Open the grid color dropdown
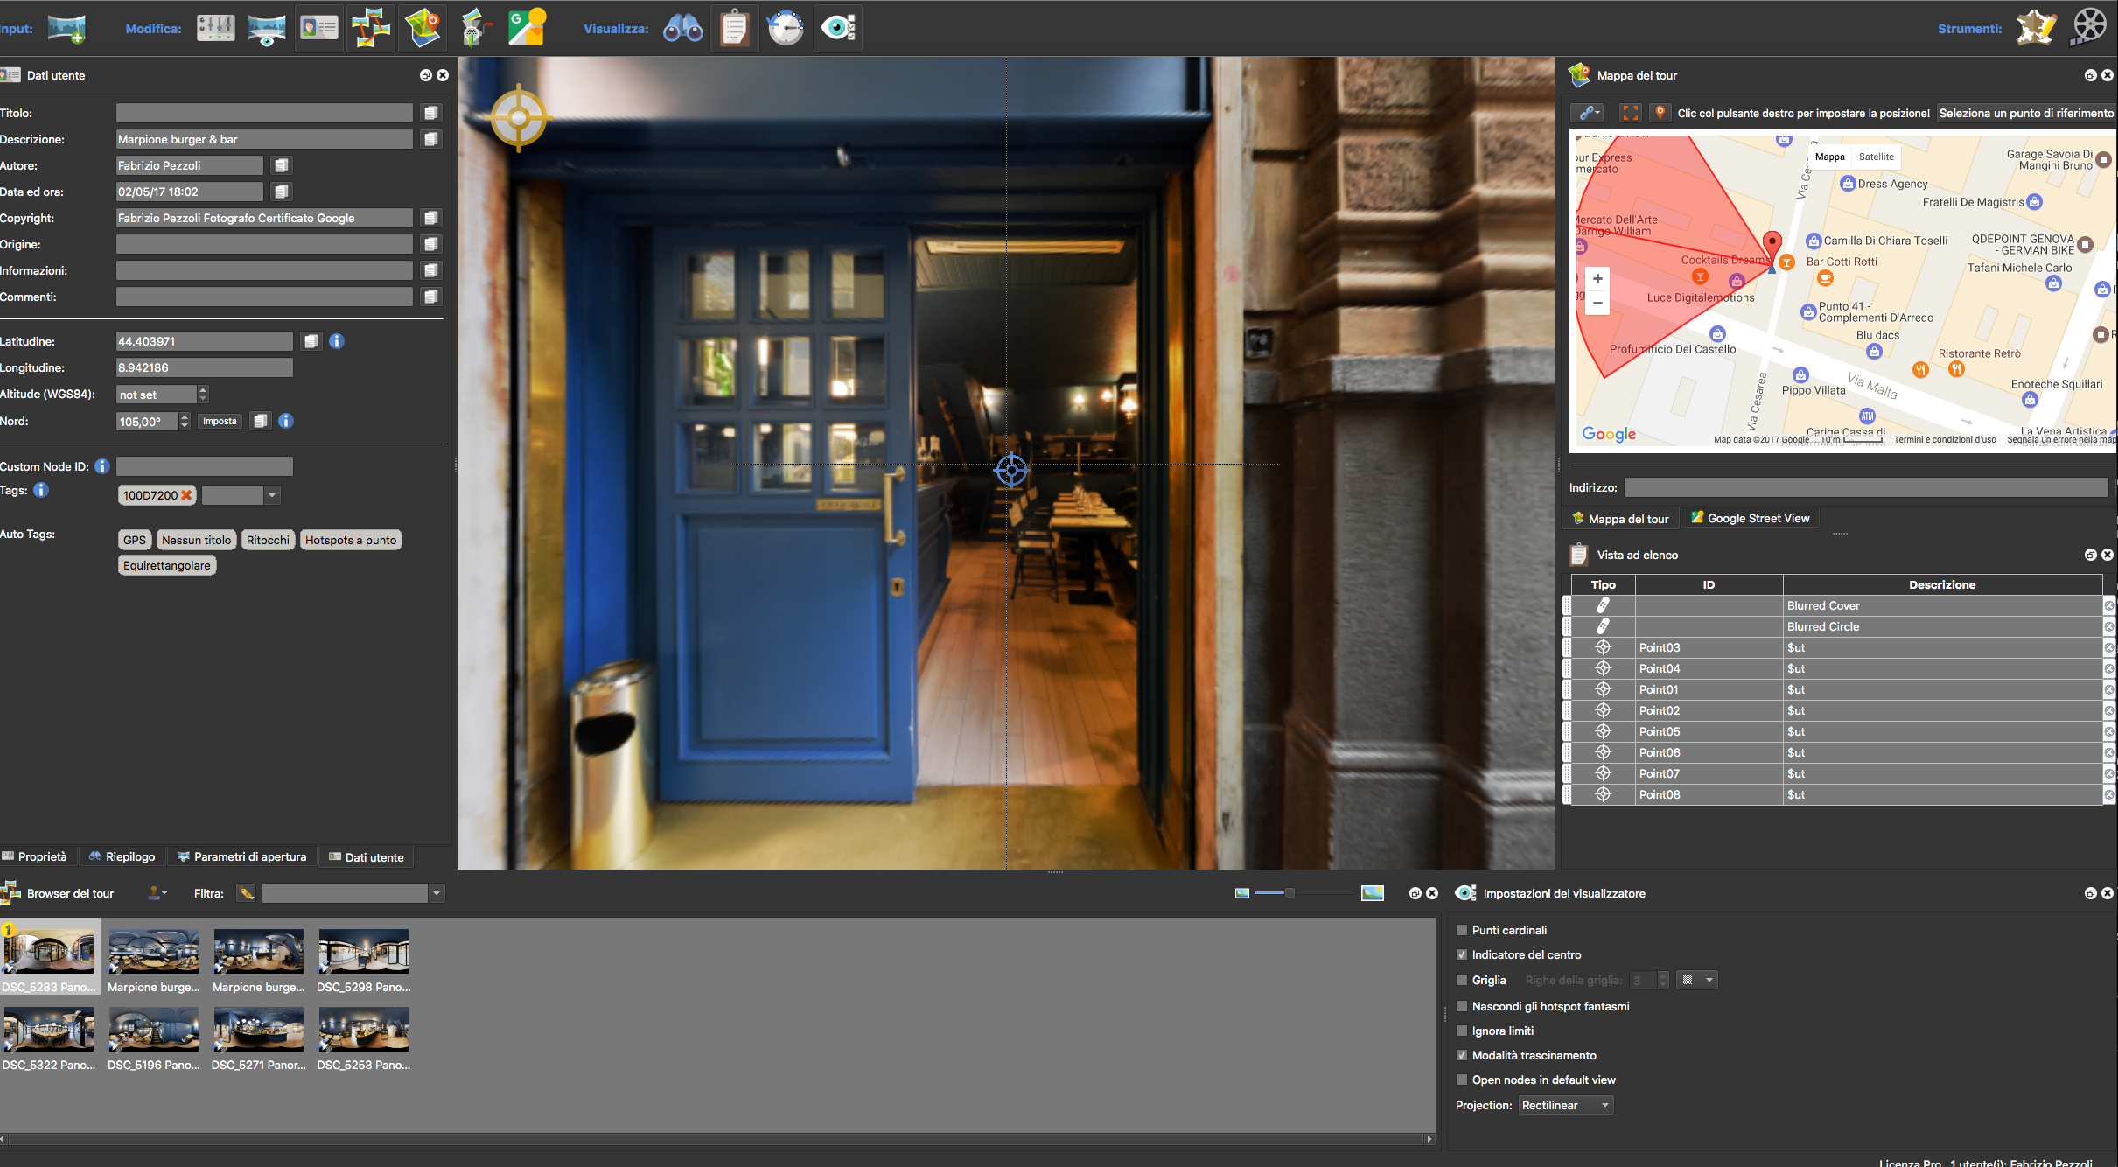This screenshot has width=2118, height=1167. (1697, 980)
